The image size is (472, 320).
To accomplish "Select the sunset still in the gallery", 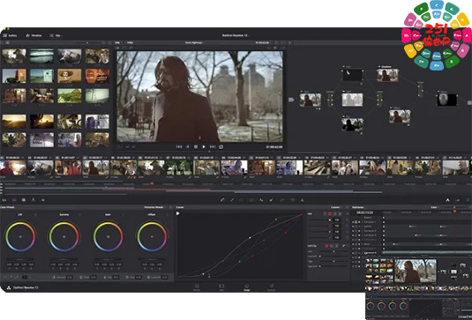I will 14,122.
